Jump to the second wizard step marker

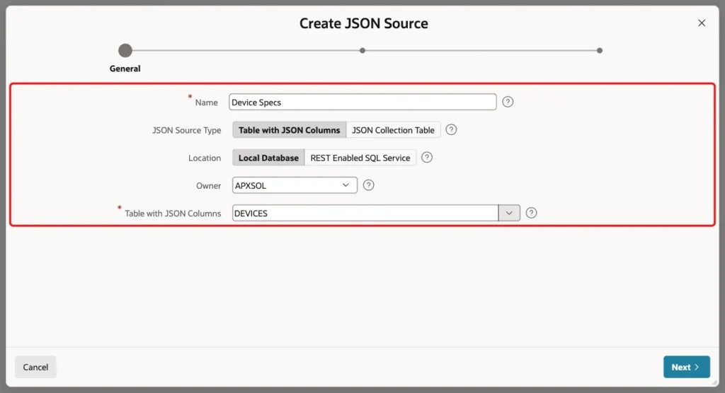tap(362, 50)
